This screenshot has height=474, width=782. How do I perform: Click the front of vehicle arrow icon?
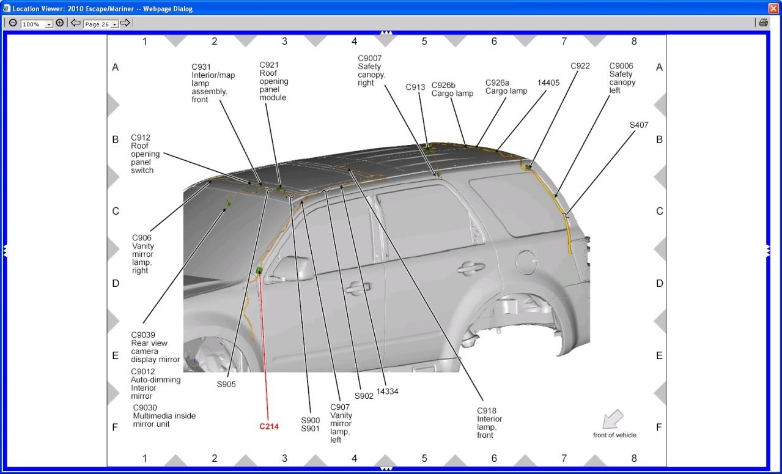click(x=613, y=419)
